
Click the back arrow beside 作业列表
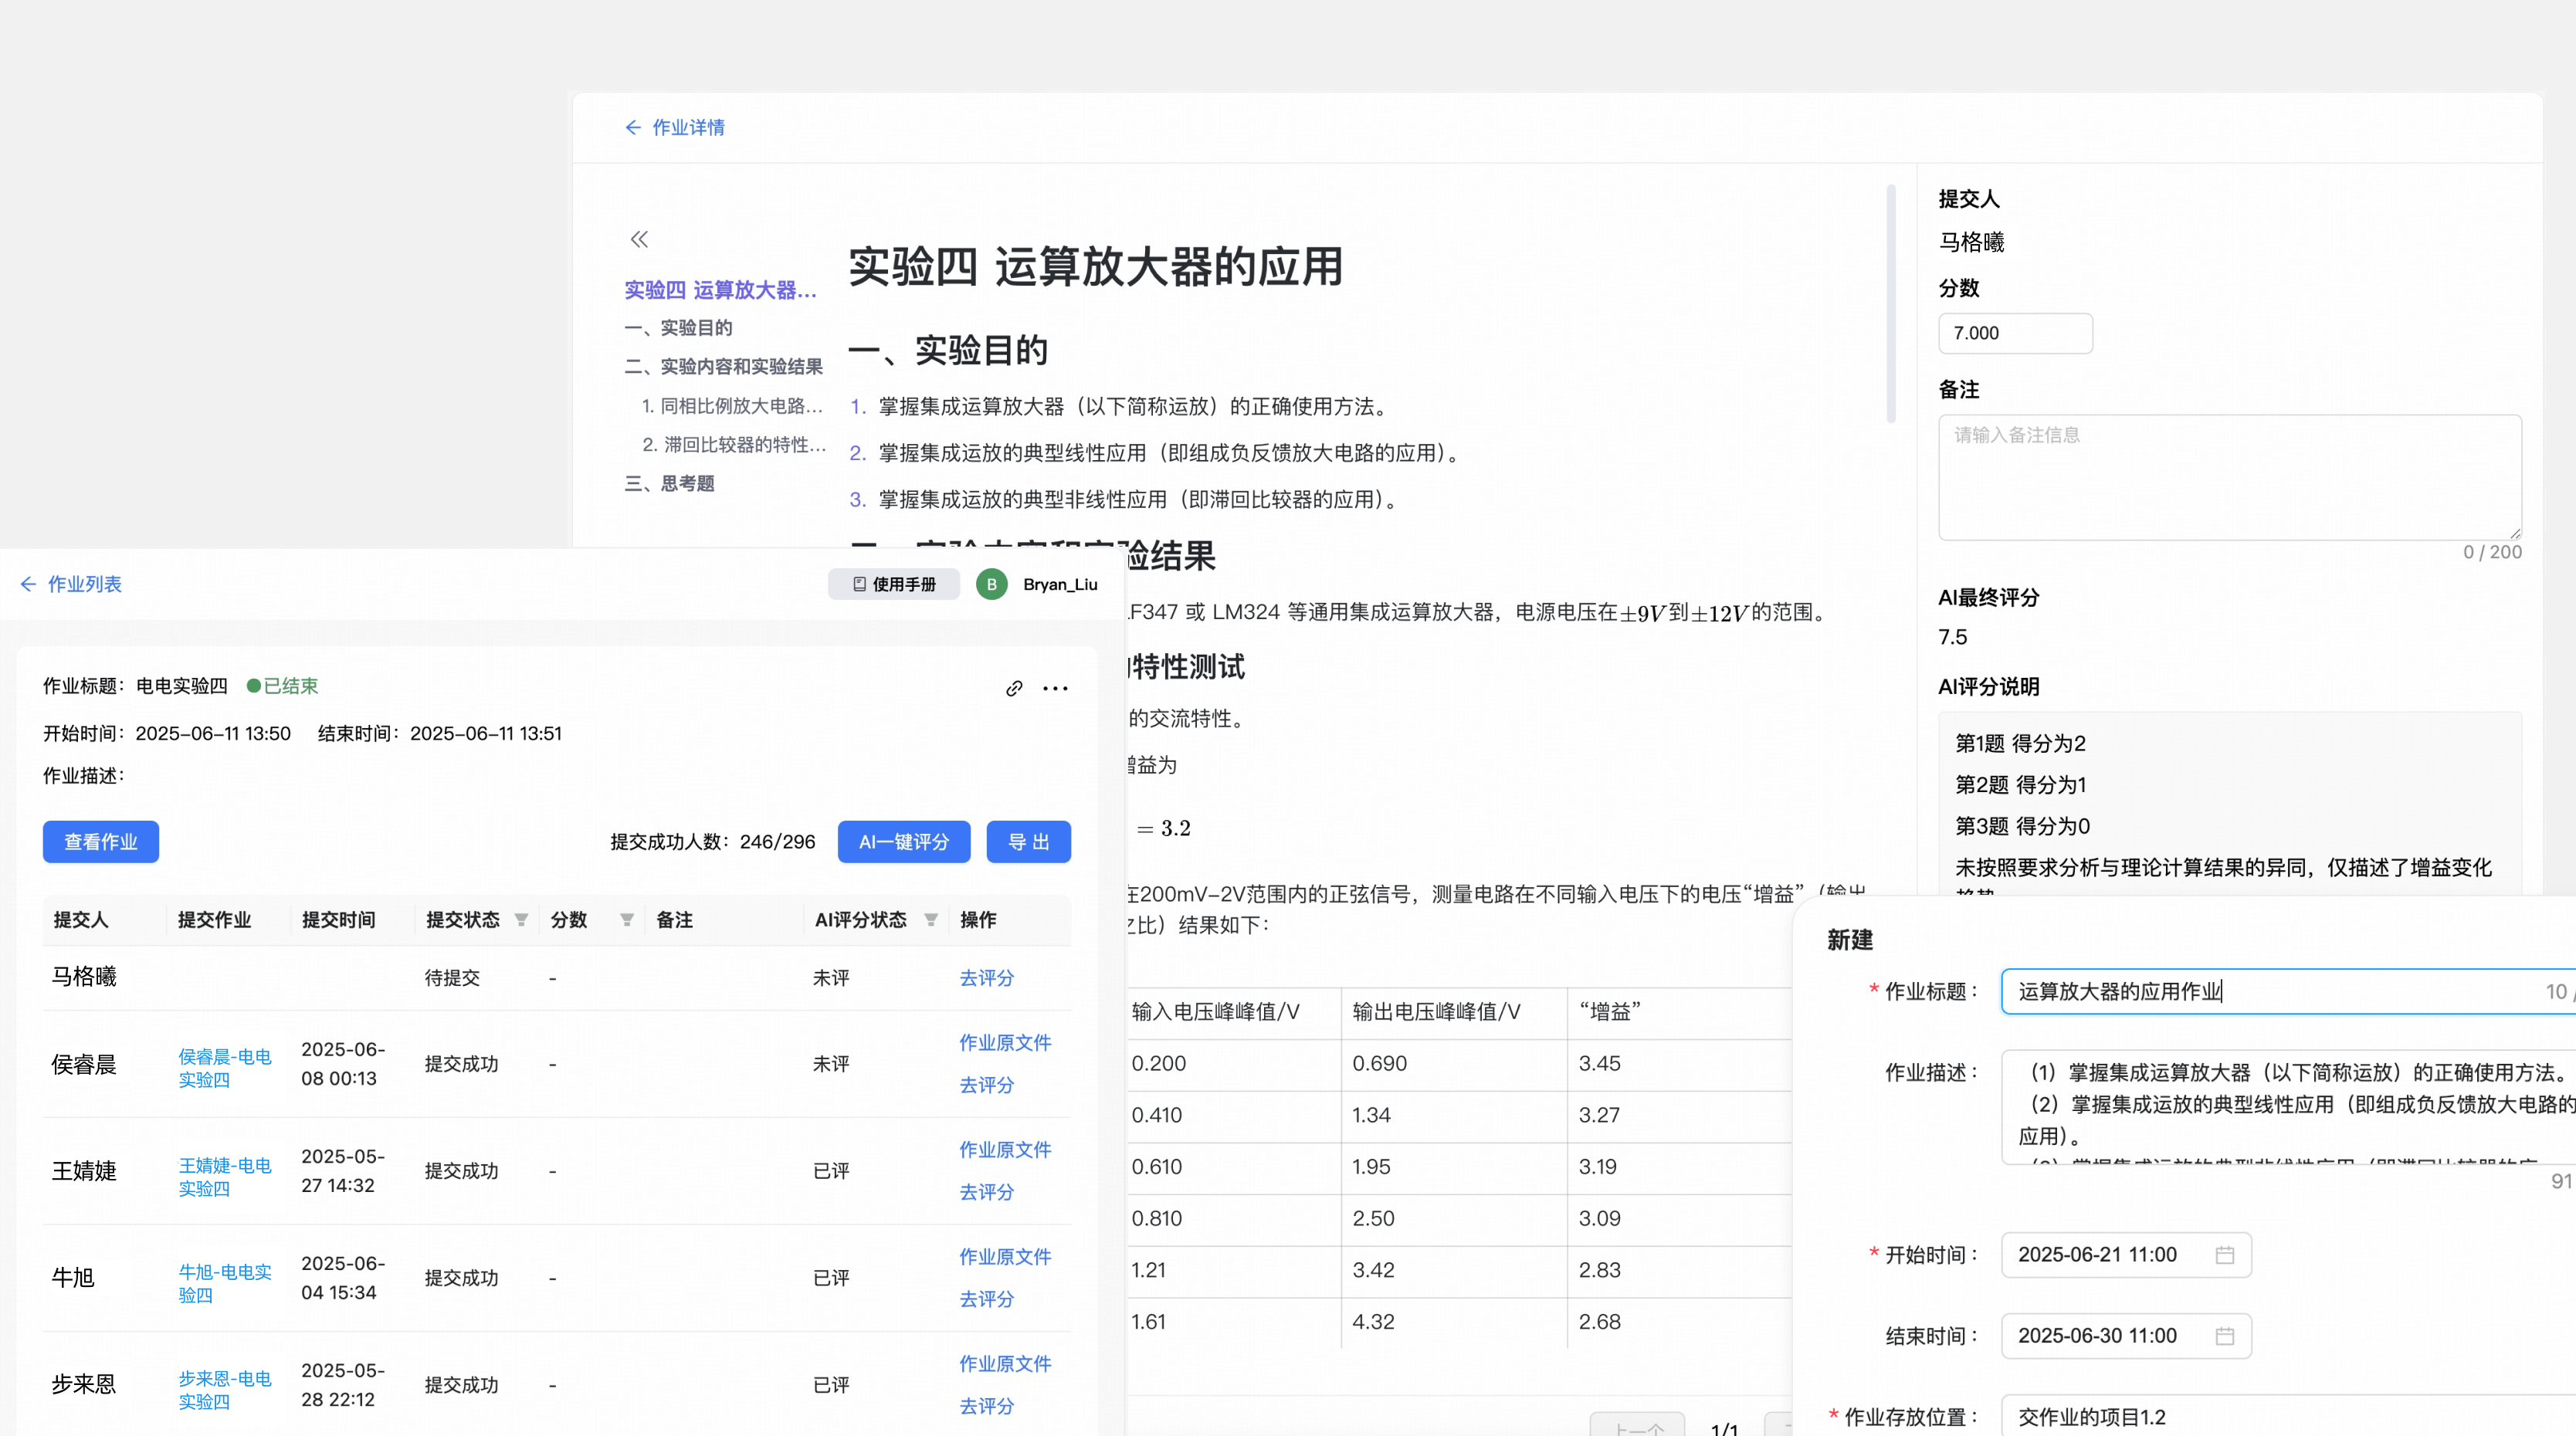point(28,584)
